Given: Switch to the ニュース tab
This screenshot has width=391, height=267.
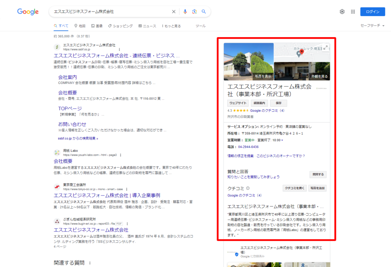Looking at the screenshot, I should pos(147,26).
